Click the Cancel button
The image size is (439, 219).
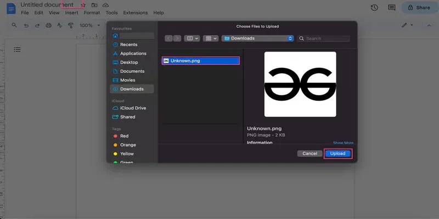coord(309,153)
